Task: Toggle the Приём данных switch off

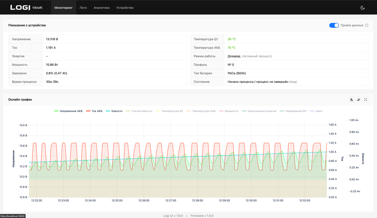Action: (334, 25)
